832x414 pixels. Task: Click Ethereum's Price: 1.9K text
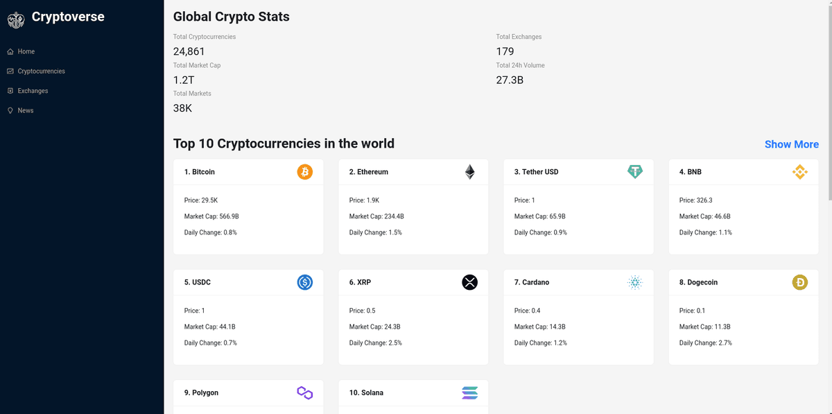pos(365,200)
